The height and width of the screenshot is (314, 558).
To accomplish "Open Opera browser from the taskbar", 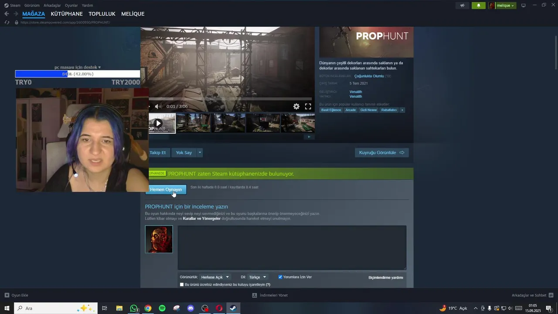I will (219, 308).
